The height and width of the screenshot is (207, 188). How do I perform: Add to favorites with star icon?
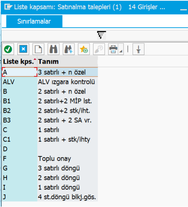click(84, 49)
